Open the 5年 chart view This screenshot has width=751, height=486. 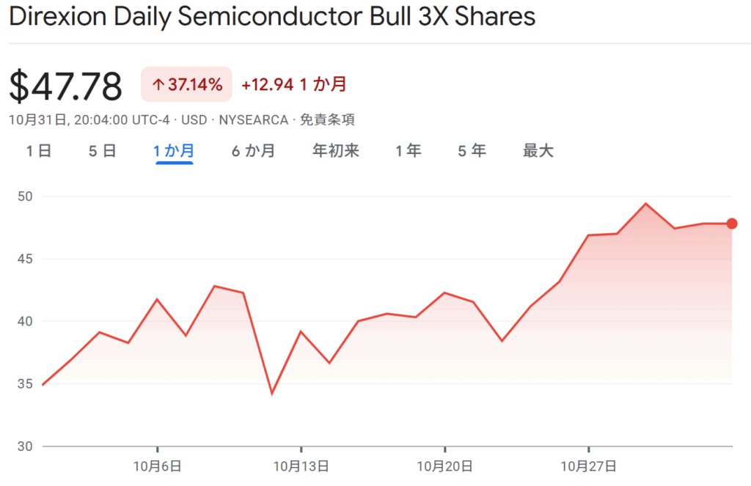(472, 151)
